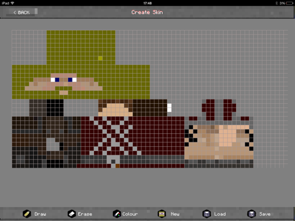Tap the Wi-Fi status icon
This screenshot has height=221, width=295.
coord(12,3)
